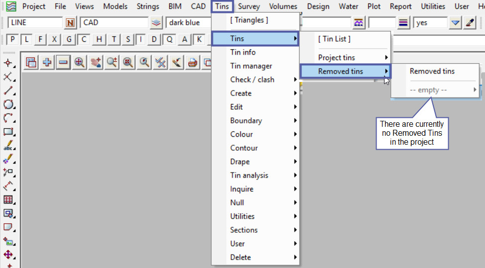This screenshot has width=485, height=268.
Task: Click the zoom in/out magnifier icon
Action: pyautogui.click(x=112, y=63)
